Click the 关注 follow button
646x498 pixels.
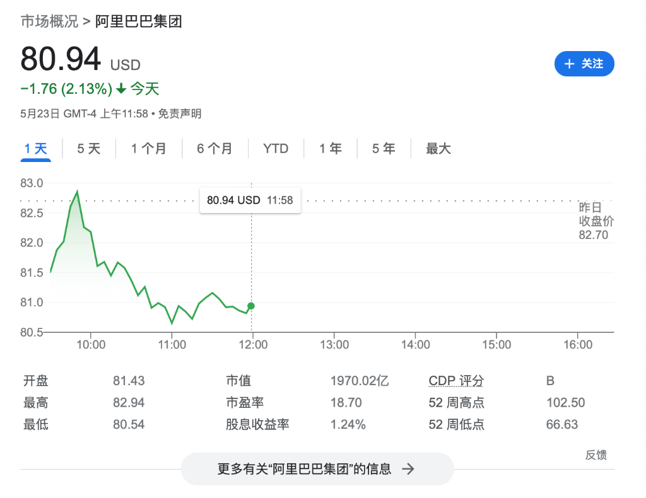584,64
